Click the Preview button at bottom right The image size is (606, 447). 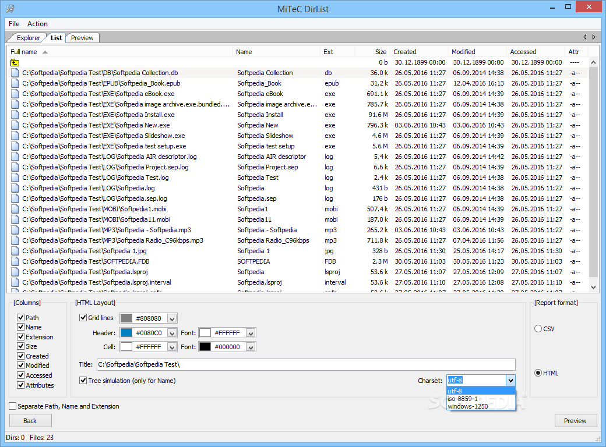pyautogui.click(x=576, y=421)
